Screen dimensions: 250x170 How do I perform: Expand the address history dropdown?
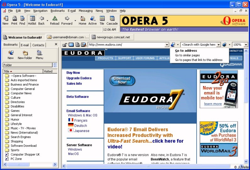click(x=167, y=45)
